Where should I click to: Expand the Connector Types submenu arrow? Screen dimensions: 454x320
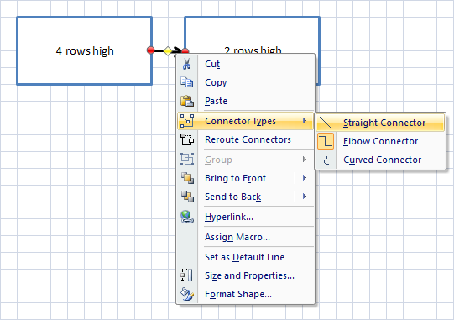[x=305, y=121]
